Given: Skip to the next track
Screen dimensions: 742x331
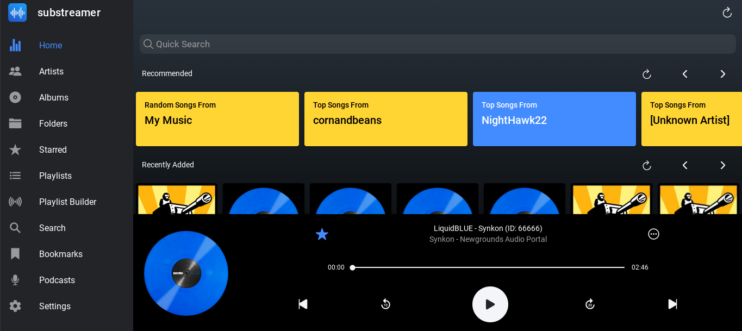Looking at the screenshot, I should (672, 304).
